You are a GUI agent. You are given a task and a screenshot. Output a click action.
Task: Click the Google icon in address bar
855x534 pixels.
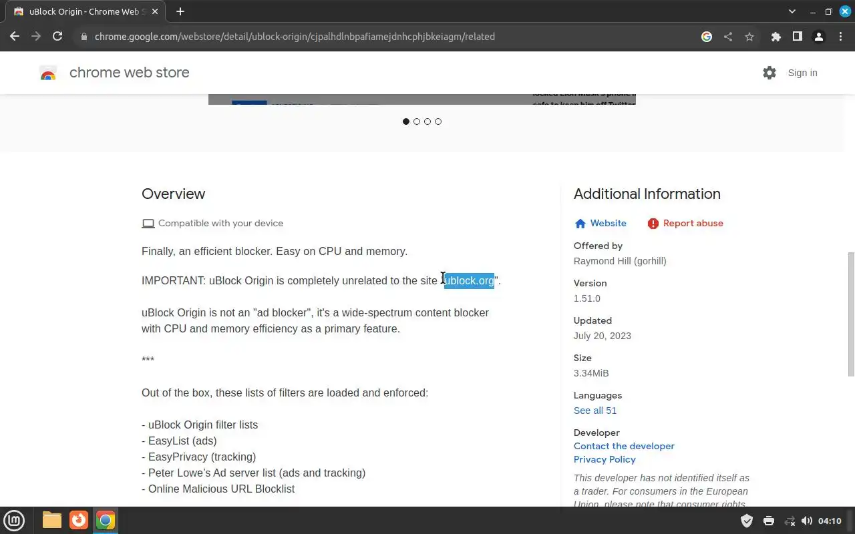click(x=707, y=37)
